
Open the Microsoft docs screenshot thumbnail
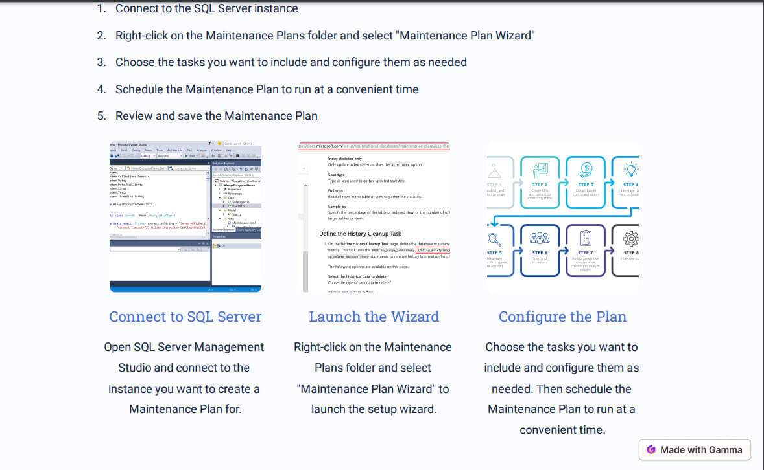[x=374, y=216]
